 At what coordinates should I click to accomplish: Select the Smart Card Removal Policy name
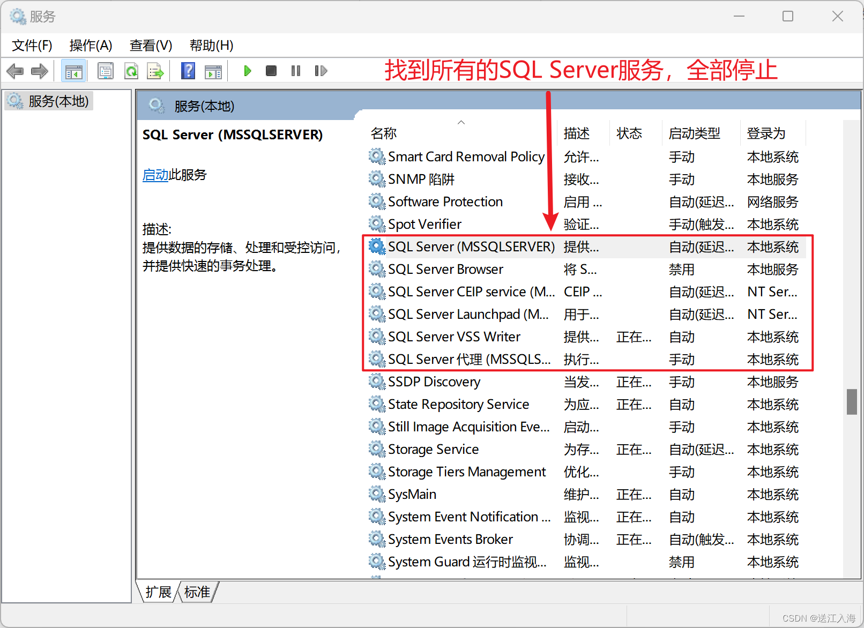tap(466, 156)
